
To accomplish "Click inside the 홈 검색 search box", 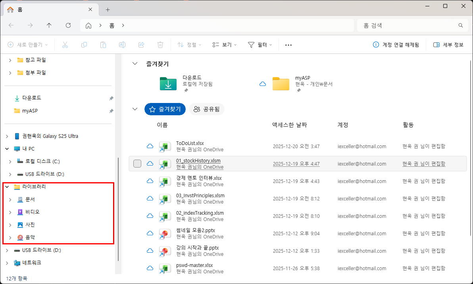I will pyautogui.click(x=409, y=25).
